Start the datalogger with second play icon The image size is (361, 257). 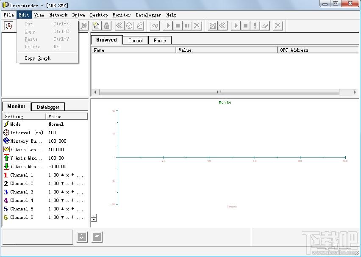[x=236, y=25]
